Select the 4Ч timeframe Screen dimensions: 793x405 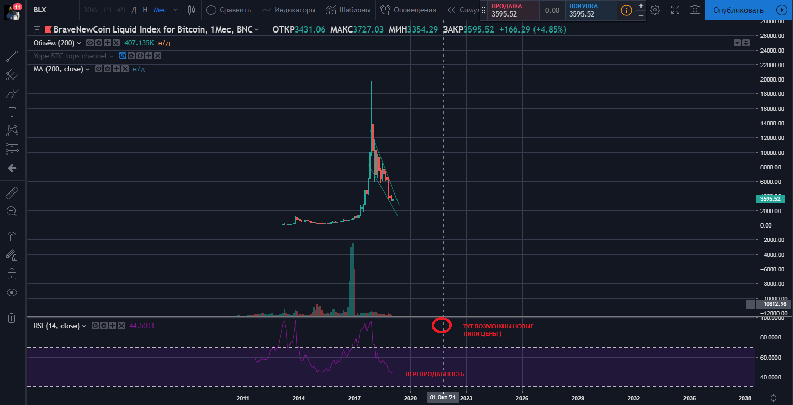(121, 10)
